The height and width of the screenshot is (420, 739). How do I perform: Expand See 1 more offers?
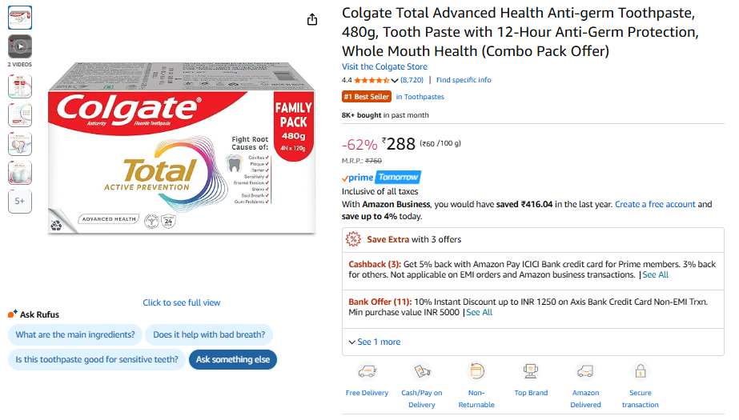pyautogui.click(x=374, y=342)
